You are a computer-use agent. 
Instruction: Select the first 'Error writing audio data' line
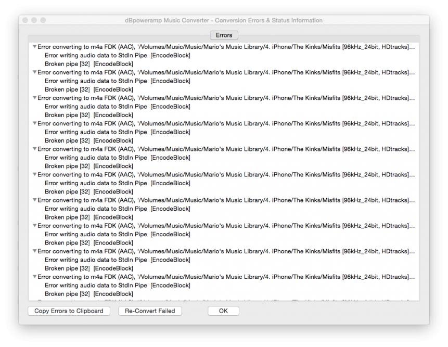pos(117,55)
